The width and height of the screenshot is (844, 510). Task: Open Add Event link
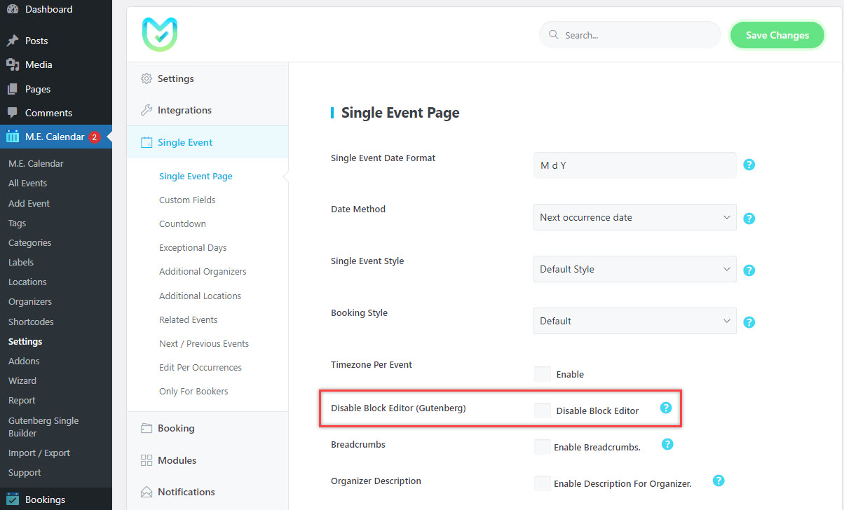[29, 204]
